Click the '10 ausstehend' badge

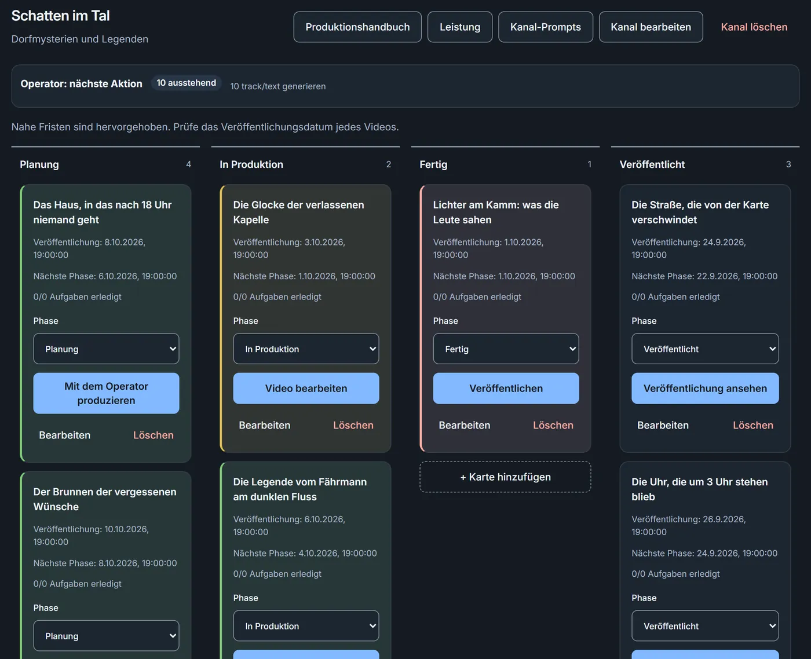tap(187, 83)
